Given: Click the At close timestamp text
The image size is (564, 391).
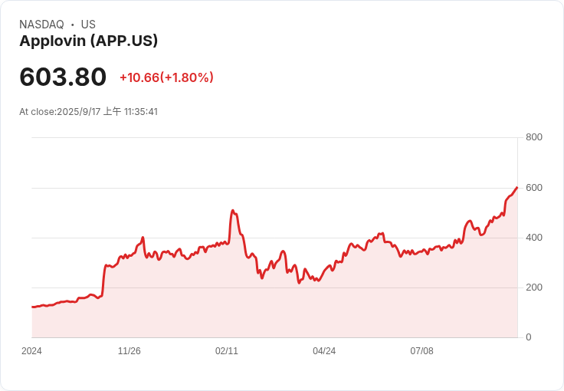Looking at the screenshot, I should [88, 112].
